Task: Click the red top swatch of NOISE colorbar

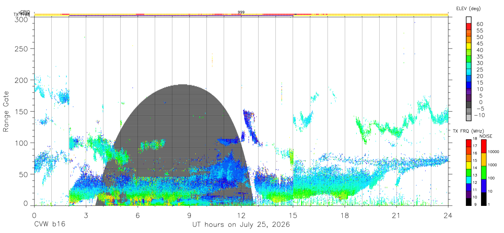Action: pos(483,146)
